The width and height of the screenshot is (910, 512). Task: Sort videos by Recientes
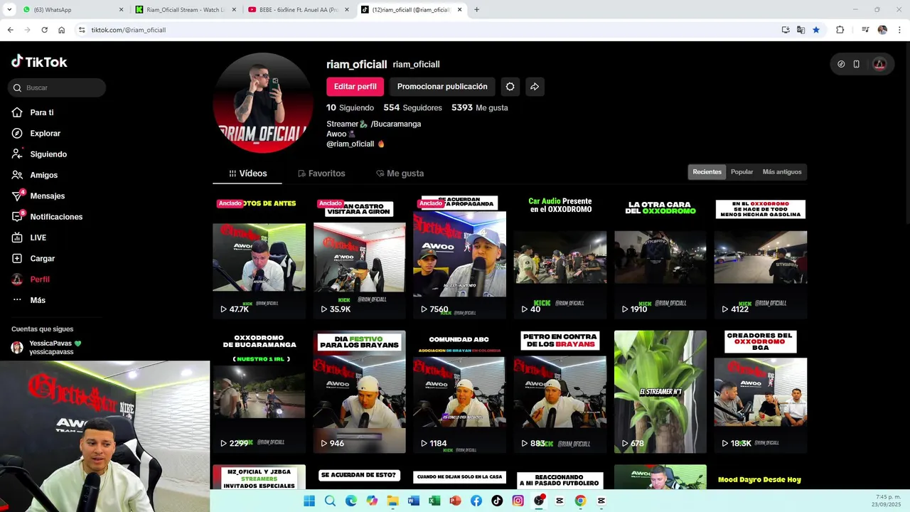[707, 172]
